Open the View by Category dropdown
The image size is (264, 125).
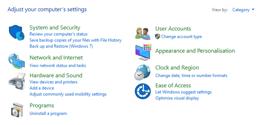(243, 10)
